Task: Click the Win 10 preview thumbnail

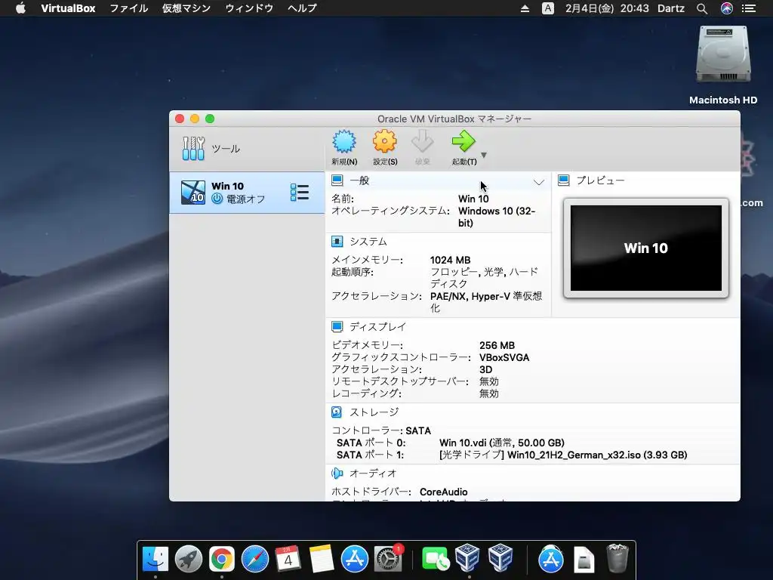Action: 646,248
